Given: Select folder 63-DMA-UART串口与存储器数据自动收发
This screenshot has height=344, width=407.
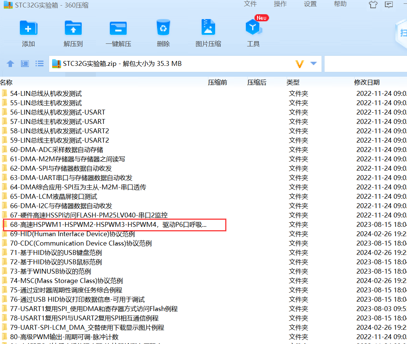Looking at the screenshot, I should 71,177.
